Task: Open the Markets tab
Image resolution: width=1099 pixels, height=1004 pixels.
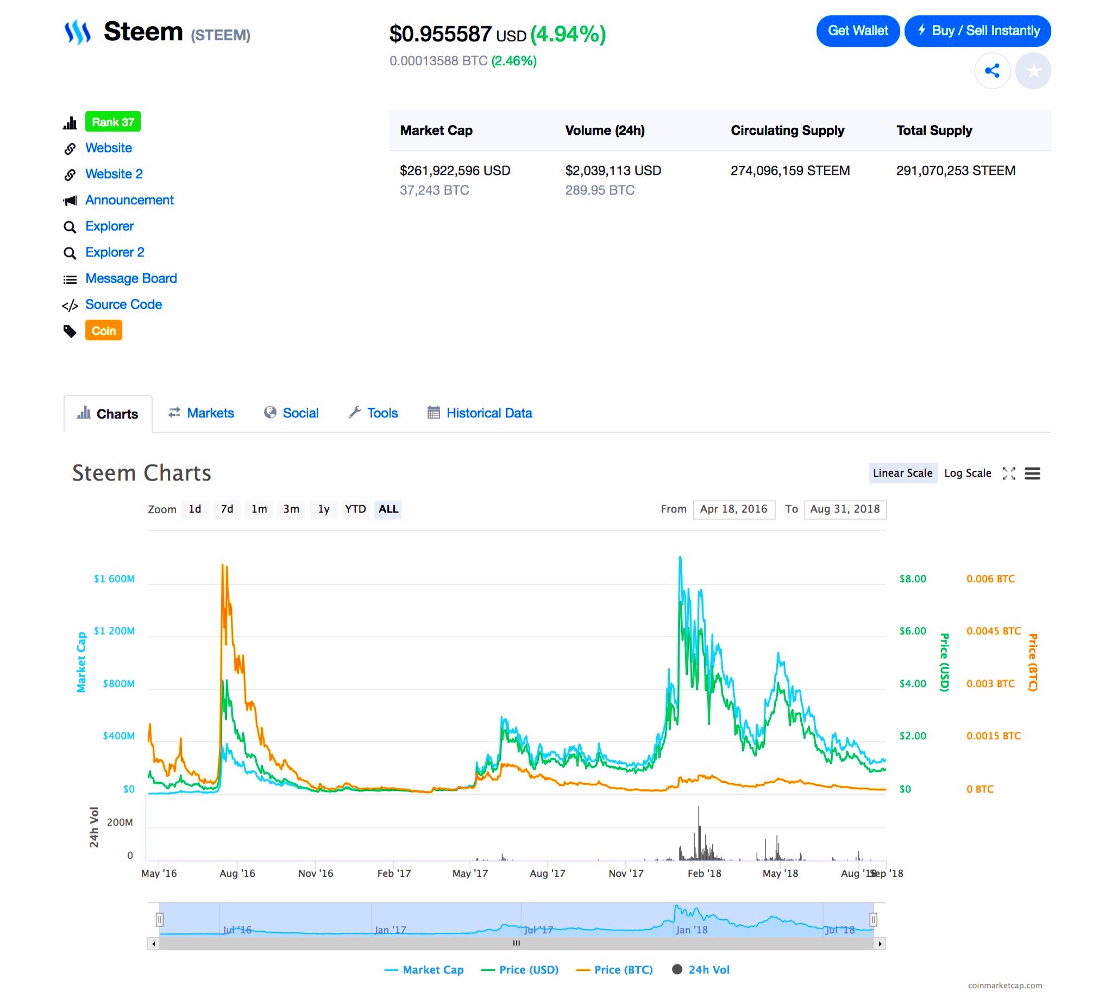Action: (x=210, y=413)
